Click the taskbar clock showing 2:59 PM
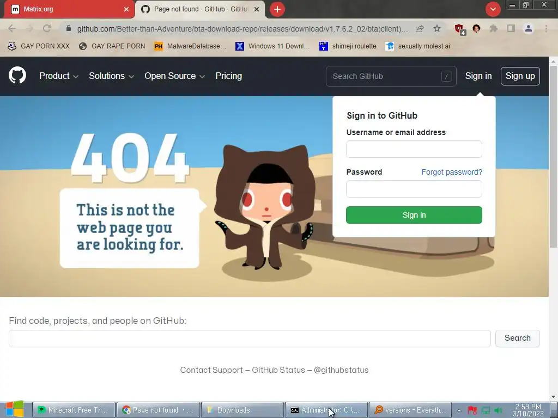Image resolution: width=558 pixels, height=418 pixels. (528, 410)
